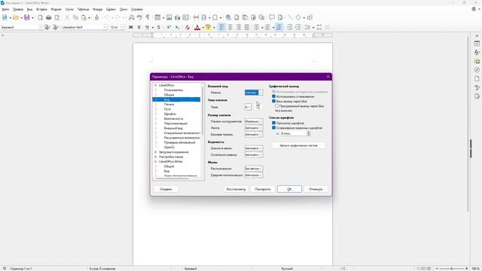Click the font anti-aliasing pixel size field
Screen dimensions: 482x271
click(x=293, y=133)
